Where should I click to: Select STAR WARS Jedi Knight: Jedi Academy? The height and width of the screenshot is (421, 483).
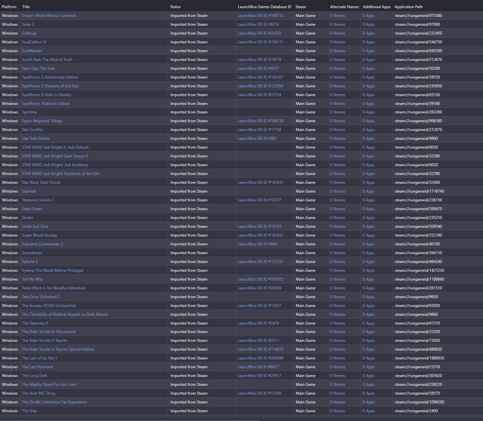[55, 165]
